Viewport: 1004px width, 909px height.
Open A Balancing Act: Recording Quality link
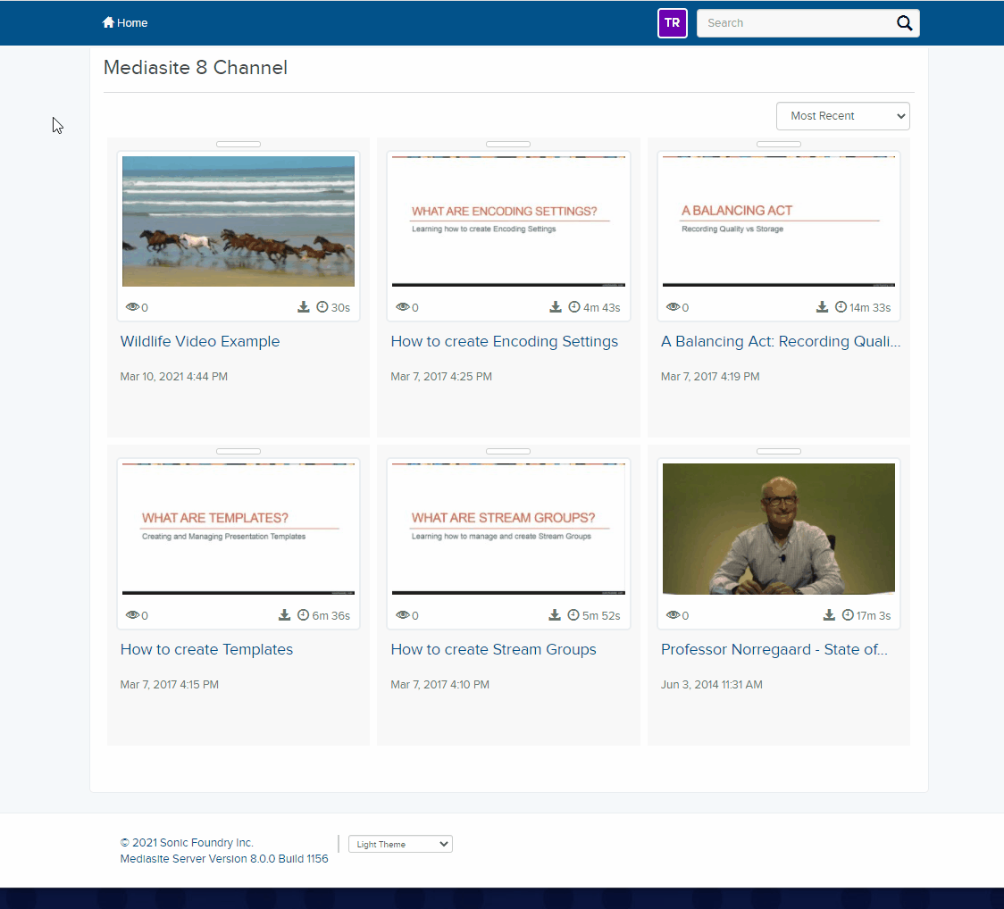tap(781, 341)
